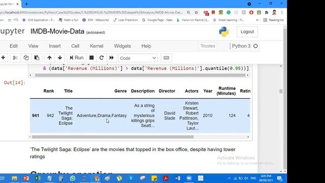Click the Runtime (Minutes) column header
Screen dimensions: 325x183
pos(226,91)
